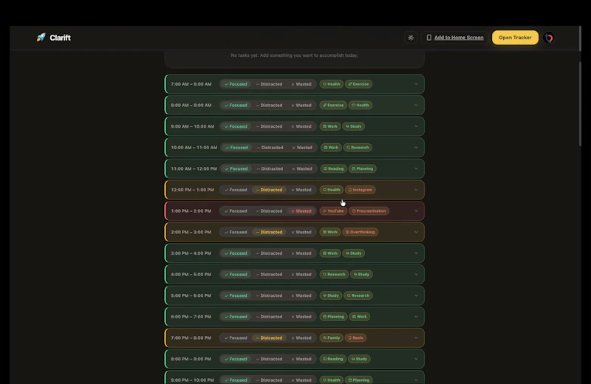
Task: Set 7:00 PM – 8:00 PM to Focused
Action: [236, 337]
